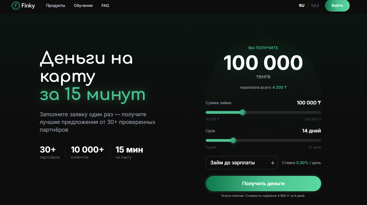Screen dimensions: 367x205
Task: Click the Получить деньги button
Action: point(263,184)
